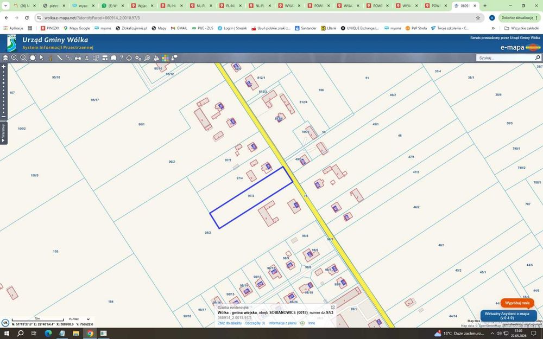Click the chain link tool icon

(68, 58)
